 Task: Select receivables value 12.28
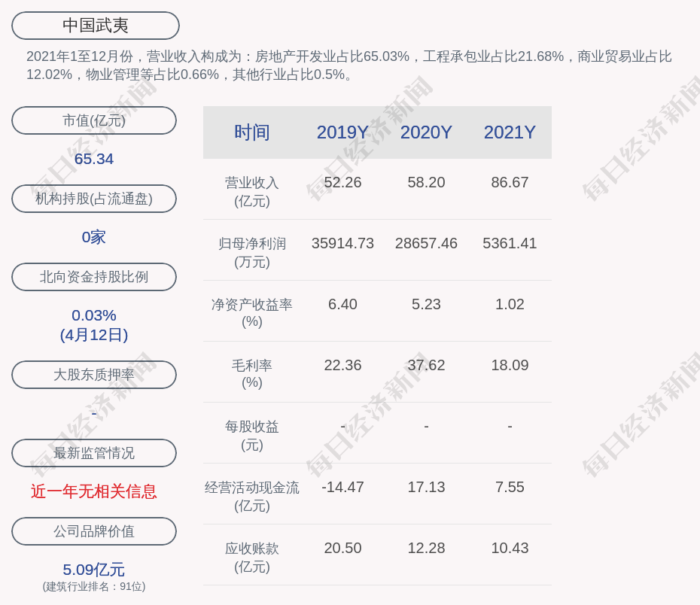click(x=426, y=548)
